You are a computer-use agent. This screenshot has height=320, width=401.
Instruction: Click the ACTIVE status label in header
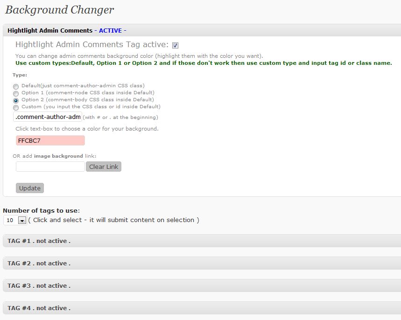coord(110,31)
